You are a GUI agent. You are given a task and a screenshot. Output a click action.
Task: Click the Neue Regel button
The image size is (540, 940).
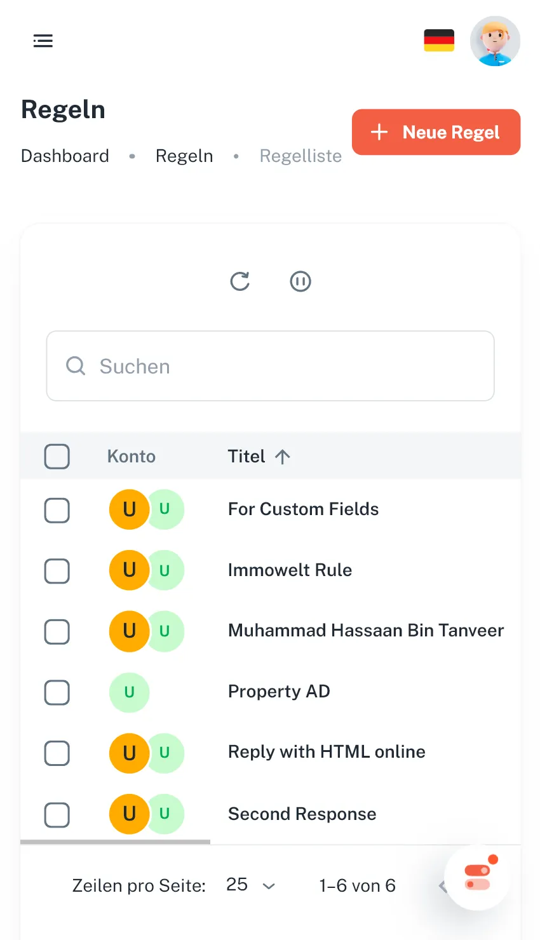coord(436,132)
